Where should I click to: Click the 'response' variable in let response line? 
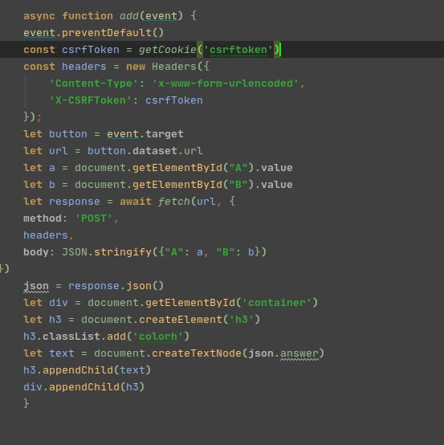coord(75,202)
